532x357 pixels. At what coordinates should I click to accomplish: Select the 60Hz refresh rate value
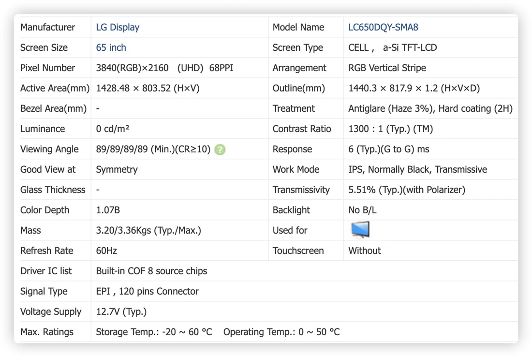coord(106,251)
